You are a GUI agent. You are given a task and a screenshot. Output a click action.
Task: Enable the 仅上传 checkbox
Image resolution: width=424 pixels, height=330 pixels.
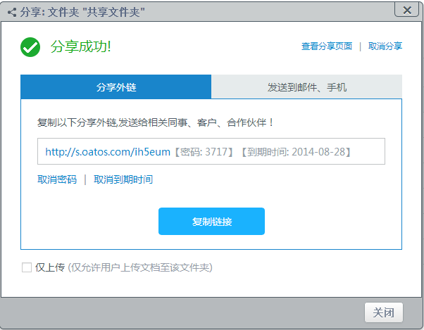(x=27, y=267)
